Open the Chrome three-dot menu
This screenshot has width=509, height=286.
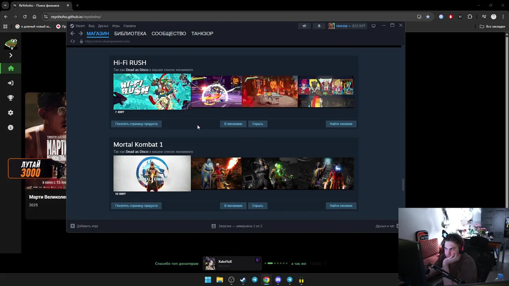pyautogui.click(x=503, y=17)
